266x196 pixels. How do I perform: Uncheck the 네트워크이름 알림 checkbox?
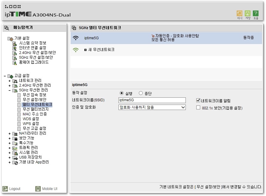[198, 100]
